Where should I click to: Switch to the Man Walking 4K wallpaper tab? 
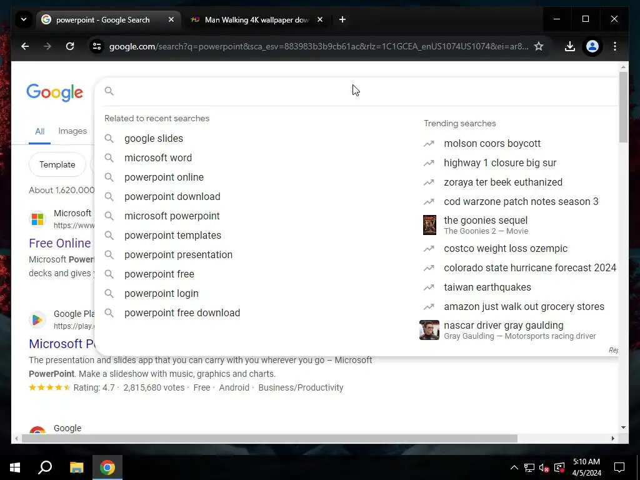[x=257, y=19]
